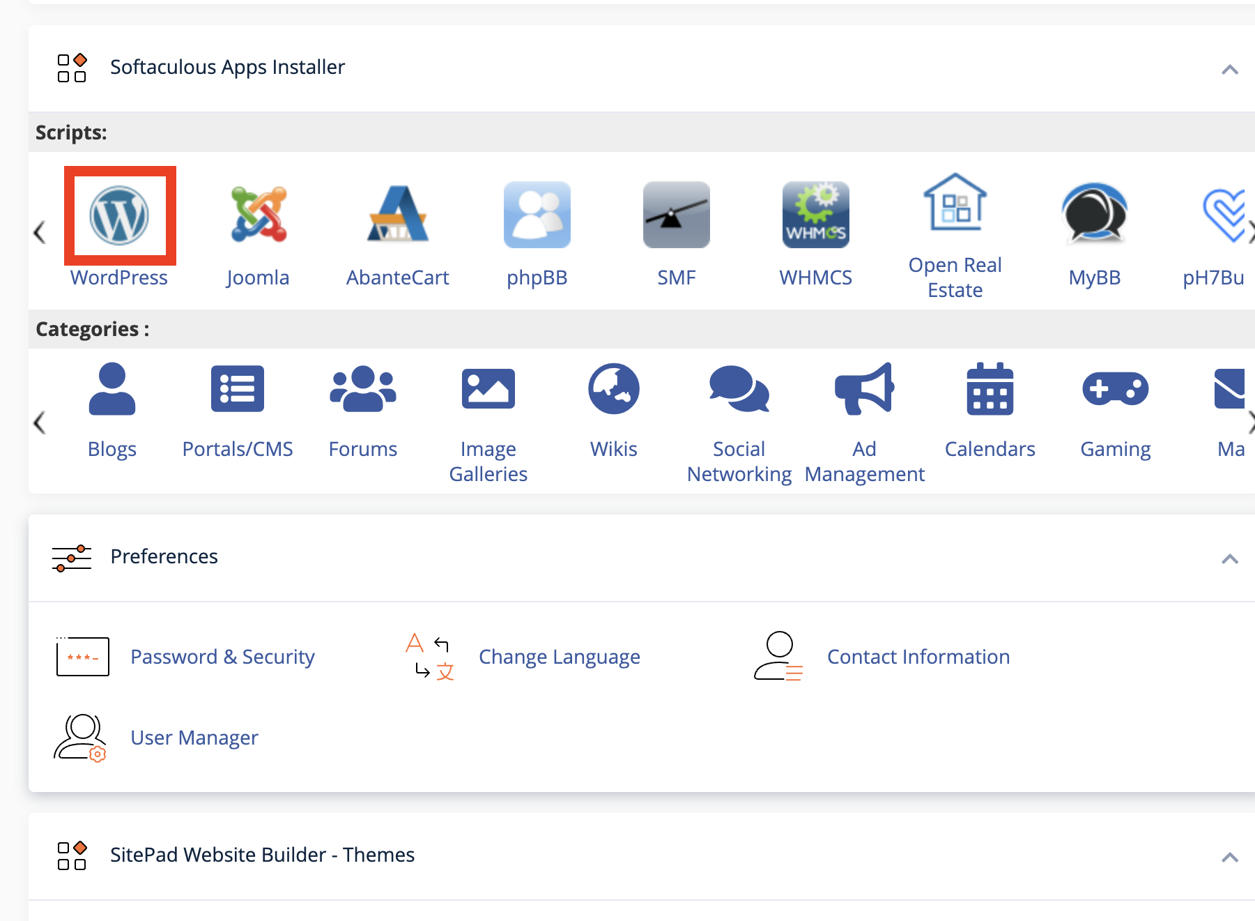Collapse the Softaculous Apps Installer section

1230,70
